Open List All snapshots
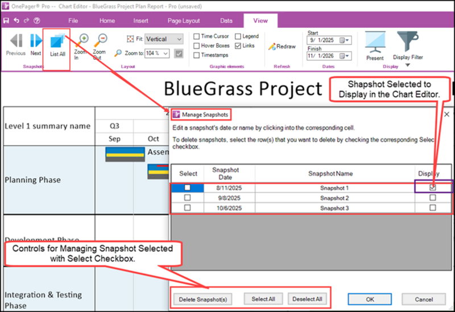This screenshot has height=312, width=455. coord(57,45)
